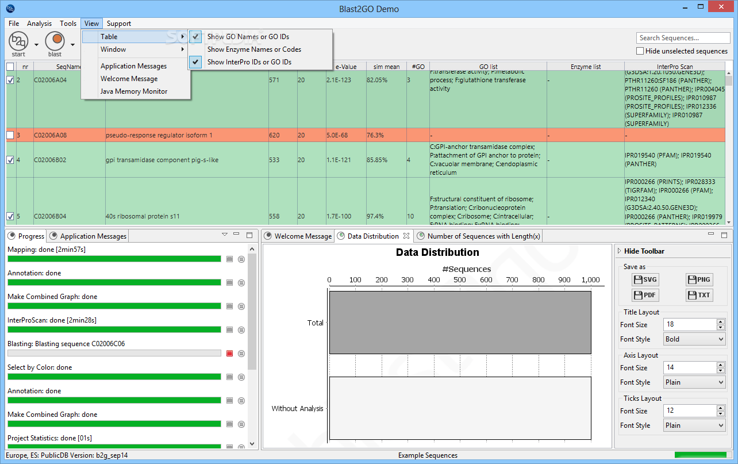Click round remove icon on Mapping row
738x464 pixels.
[x=241, y=259]
